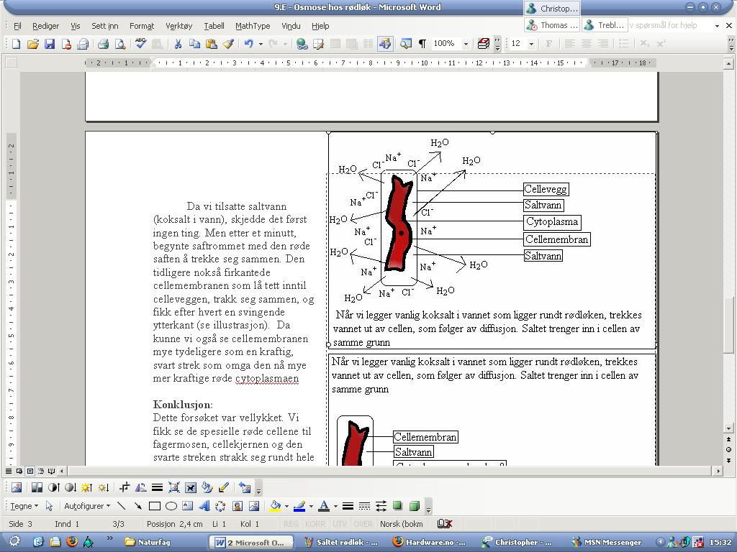Select the Line drawing tool
The width and height of the screenshot is (737, 552).
click(x=121, y=506)
